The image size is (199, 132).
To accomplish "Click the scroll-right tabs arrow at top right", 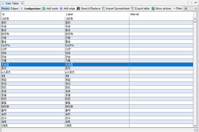I will click(x=192, y=3).
